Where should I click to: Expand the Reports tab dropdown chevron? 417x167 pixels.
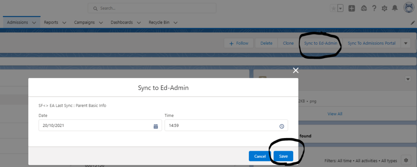click(x=64, y=23)
